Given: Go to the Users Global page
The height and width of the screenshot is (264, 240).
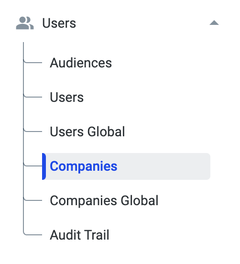Looking at the screenshot, I should [87, 132].
